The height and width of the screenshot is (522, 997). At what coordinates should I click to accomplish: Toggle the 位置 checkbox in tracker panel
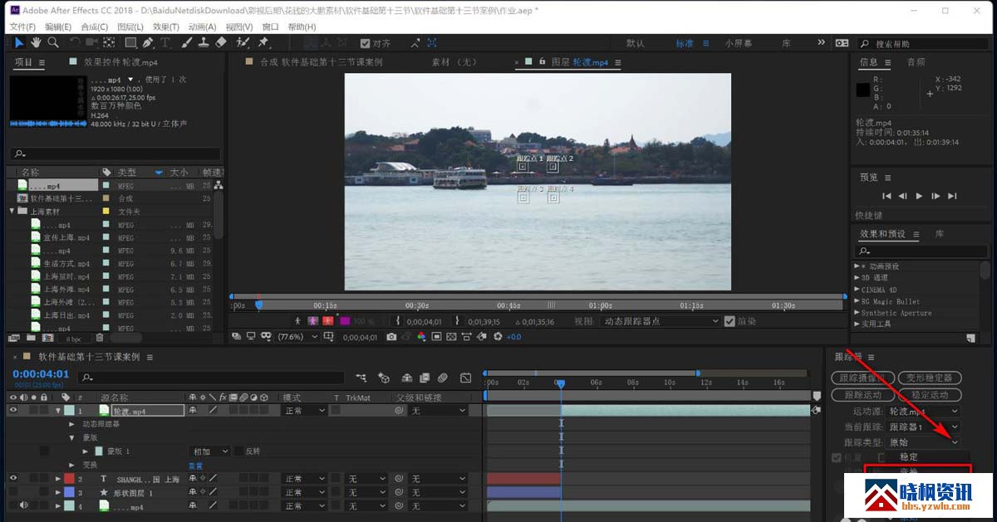(837, 457)
